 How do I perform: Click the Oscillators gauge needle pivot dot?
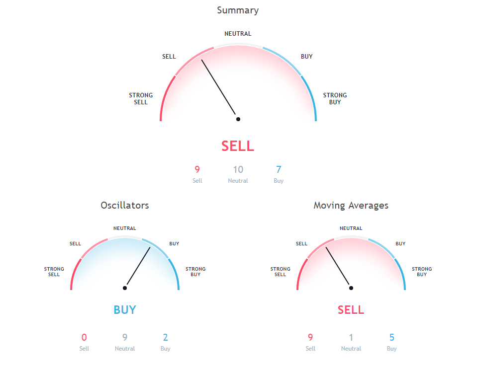click(x=125, y=288)
